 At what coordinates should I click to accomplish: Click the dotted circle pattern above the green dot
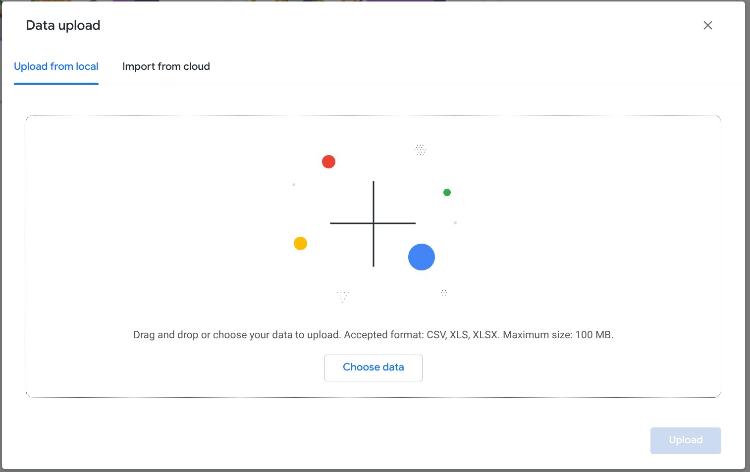[x=420, y=150]
